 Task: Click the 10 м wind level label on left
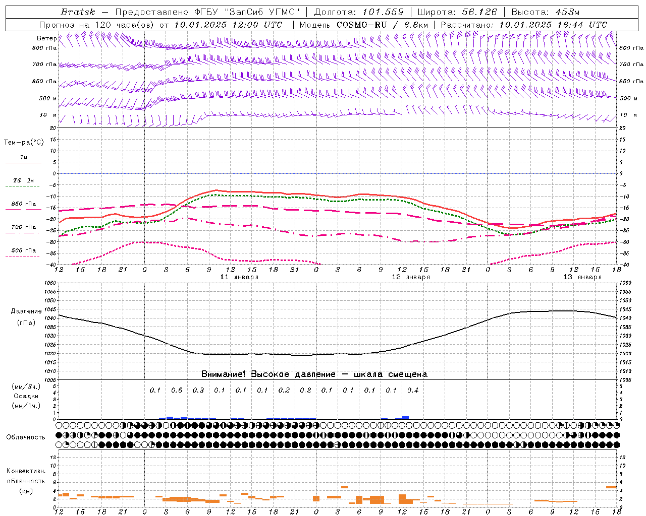(48, 115)
